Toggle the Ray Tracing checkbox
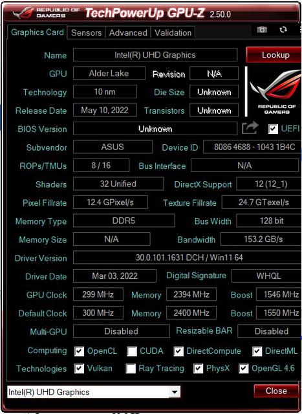The height and width of the screenshot is (414, 302). tap(131, 369)
